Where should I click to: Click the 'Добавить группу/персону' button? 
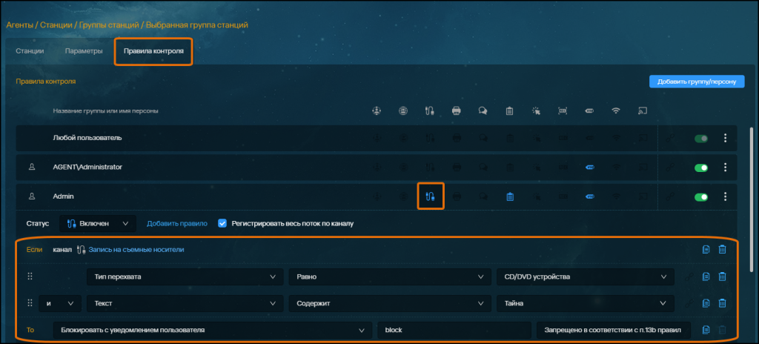(x=697, y=82)
